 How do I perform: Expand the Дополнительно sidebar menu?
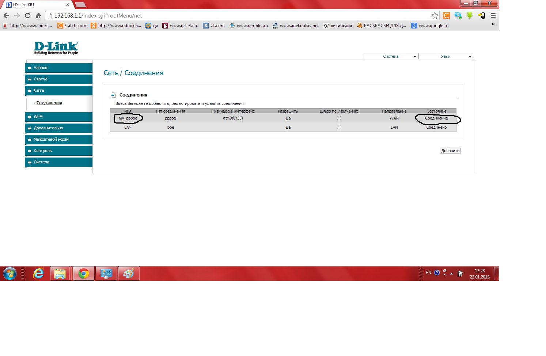pos(59,128)
